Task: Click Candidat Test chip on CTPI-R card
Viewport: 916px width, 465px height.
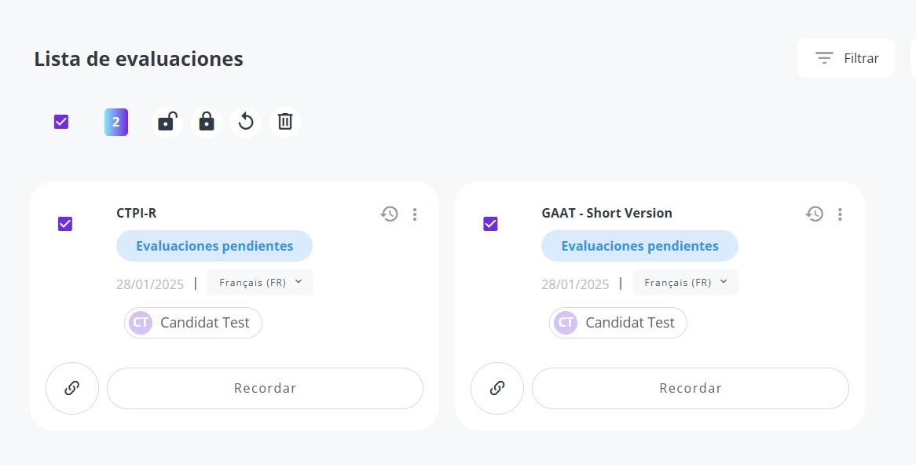Action: coord(193,323)
